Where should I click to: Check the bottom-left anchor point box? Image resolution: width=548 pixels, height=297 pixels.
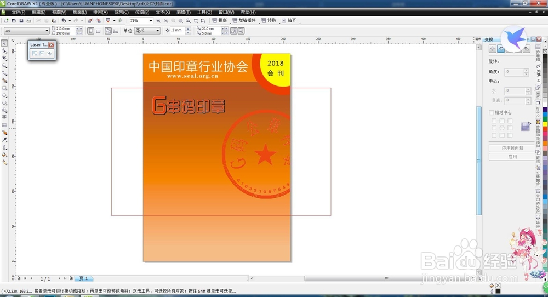pyautogui.click(x=494, y=135)
